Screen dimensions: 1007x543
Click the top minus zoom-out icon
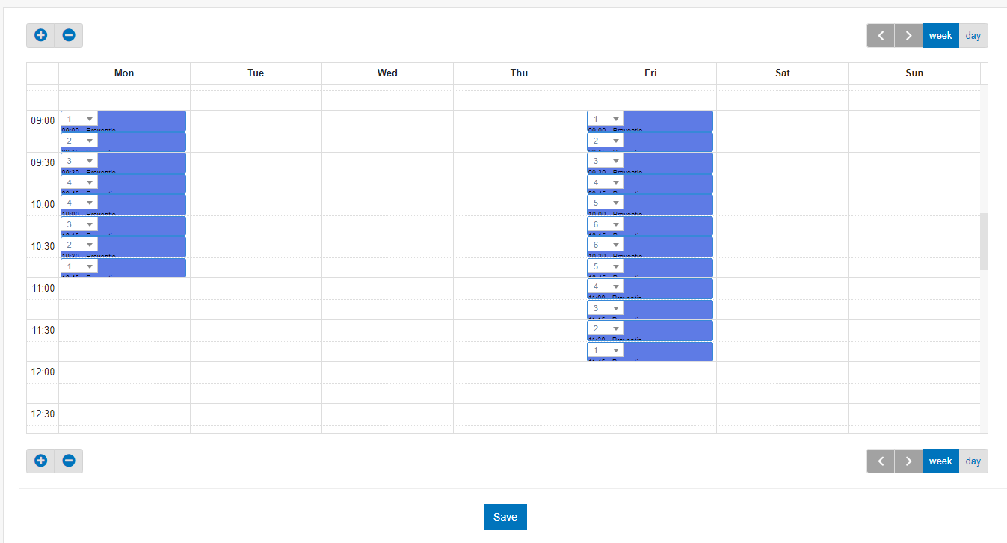pos(69,35)
